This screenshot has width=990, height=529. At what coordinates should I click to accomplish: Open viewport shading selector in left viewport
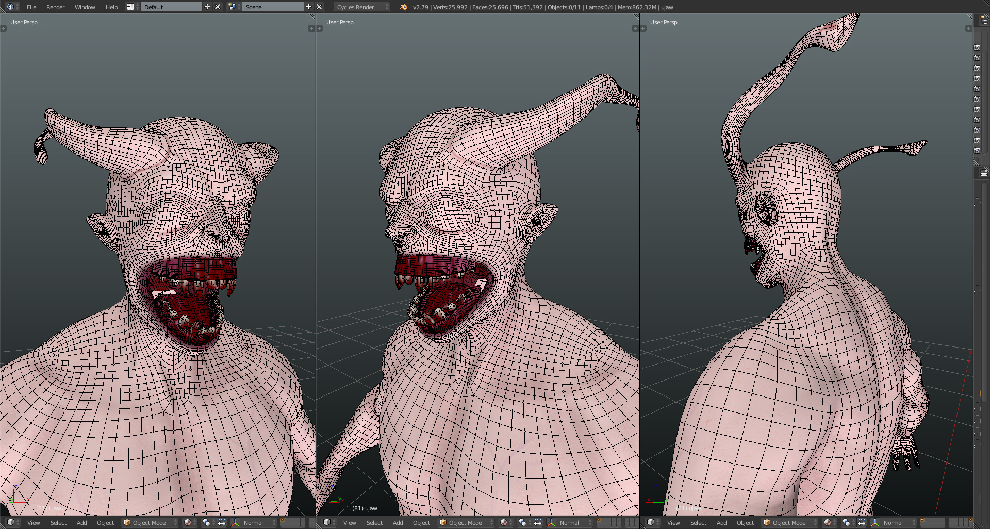click(x=188, y=522)
